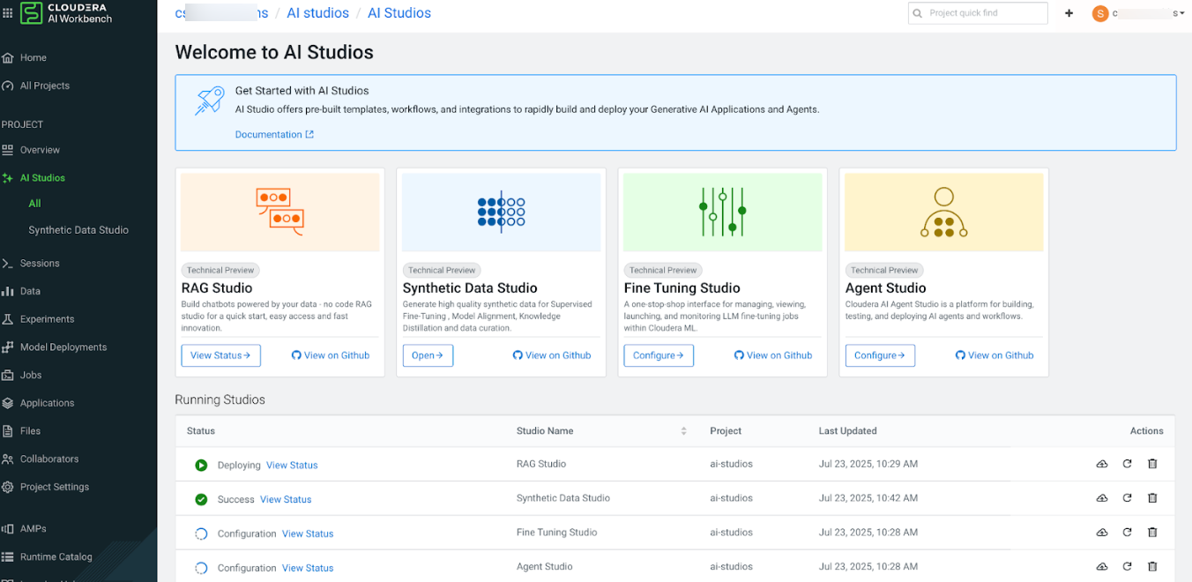Image resolution: width=1192 pixels, height=582 pixels.
Task: Click the Data bar chart icon
Action: click(8, 292)
